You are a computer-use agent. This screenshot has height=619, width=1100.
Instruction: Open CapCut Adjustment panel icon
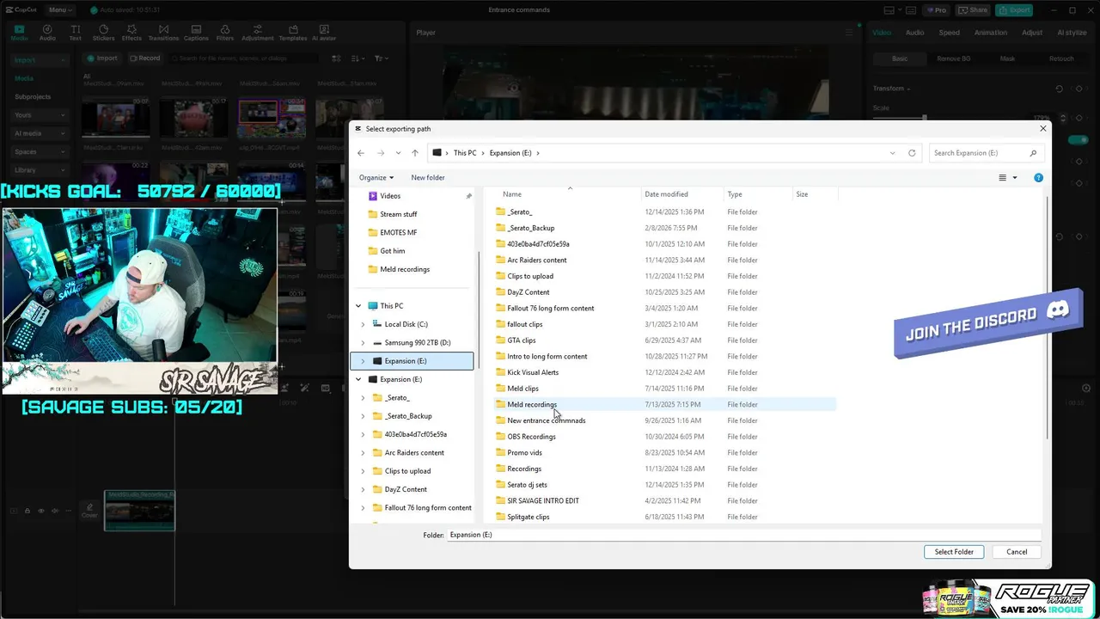point(258,33)
